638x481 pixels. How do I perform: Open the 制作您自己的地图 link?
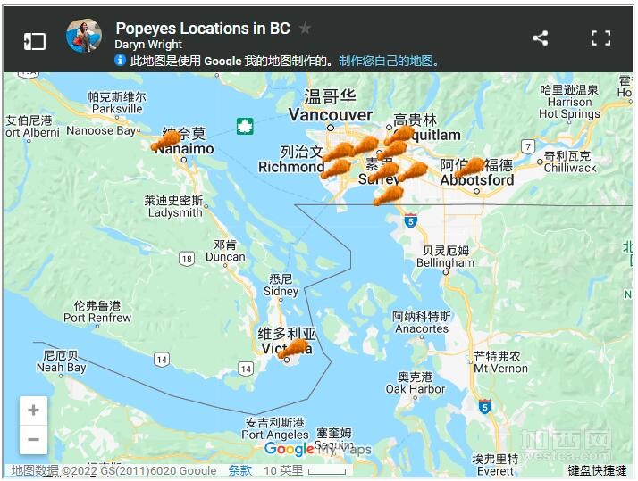386,61
